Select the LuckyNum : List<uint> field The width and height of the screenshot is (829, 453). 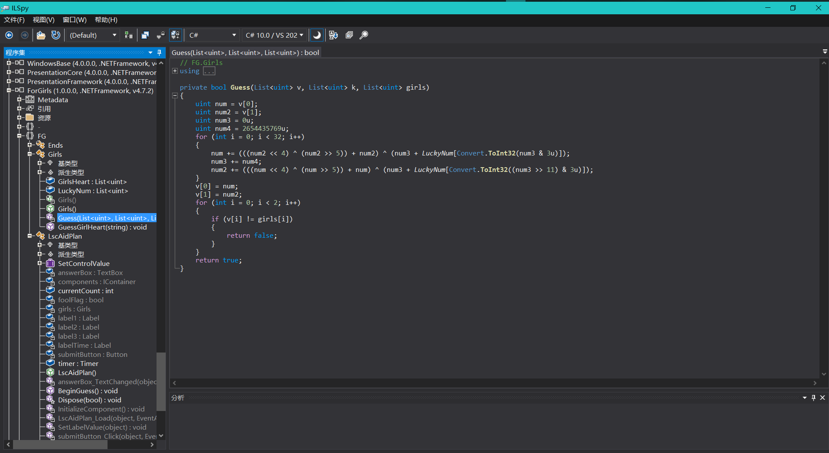coord(93,191)
